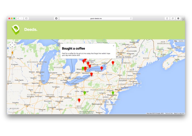Click the map zoom slider handle
The width and height of the screenshot is (192, 136).
[12, 74]
